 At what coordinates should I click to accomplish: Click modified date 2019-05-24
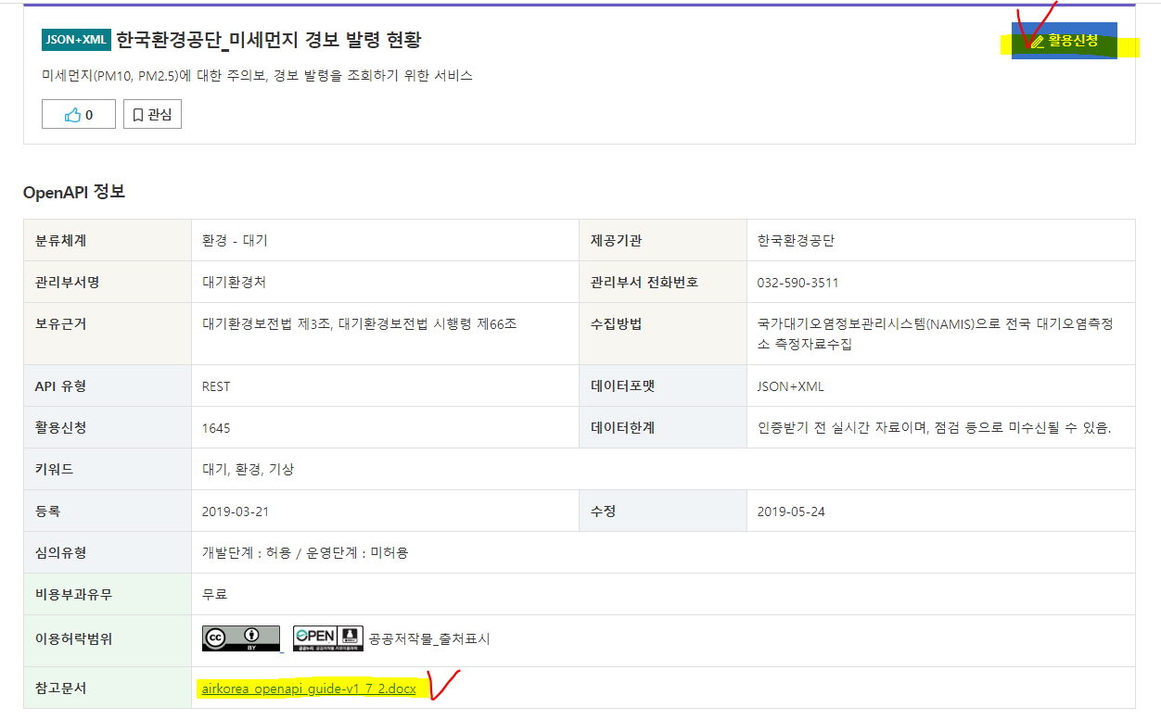[x=790, y=511]
